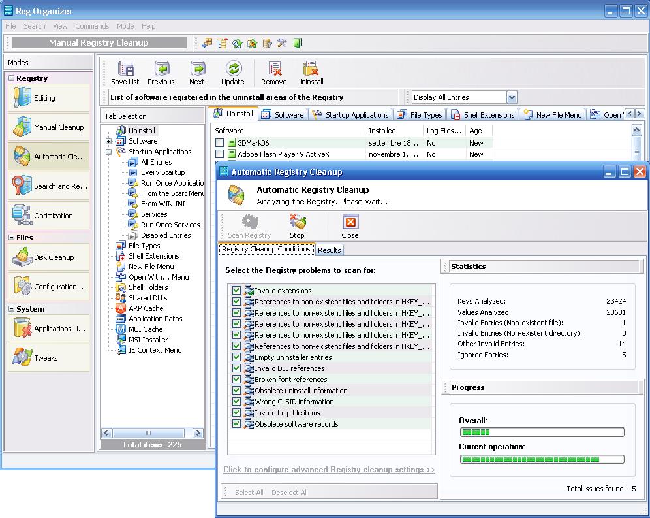Image resolution: width=650 pixels, height=518 pixels.
Task: Open the Editing mode in sidebar
Action: coord(48,98)
